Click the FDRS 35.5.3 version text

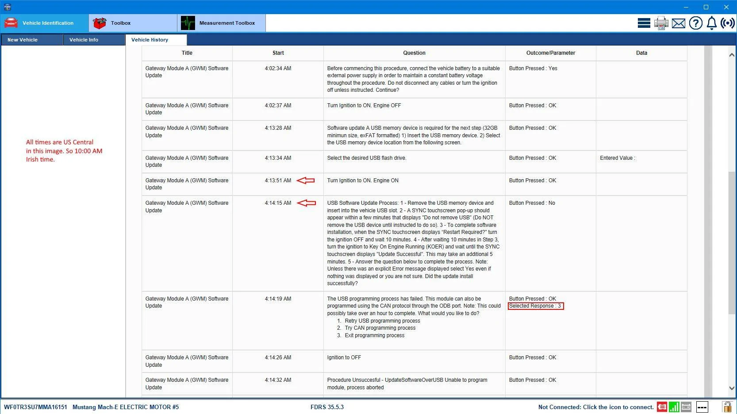coord(327,407)
